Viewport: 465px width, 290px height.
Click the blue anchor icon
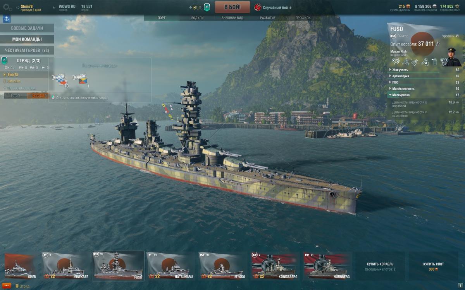click(7, 19)
